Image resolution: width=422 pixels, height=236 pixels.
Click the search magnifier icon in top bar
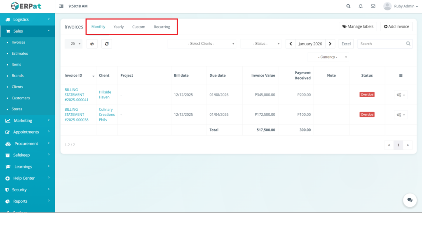[349, 6]
